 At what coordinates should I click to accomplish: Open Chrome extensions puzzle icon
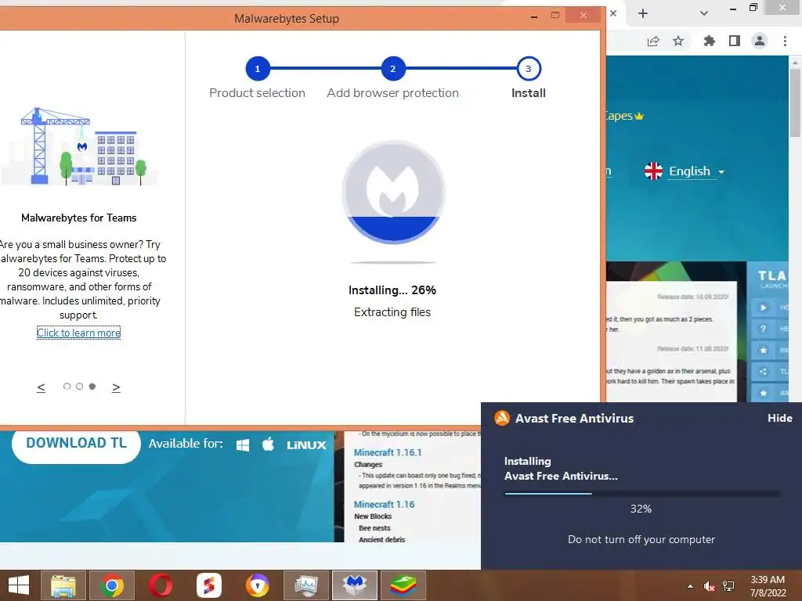pyautogui.click(x=709, y=41)
